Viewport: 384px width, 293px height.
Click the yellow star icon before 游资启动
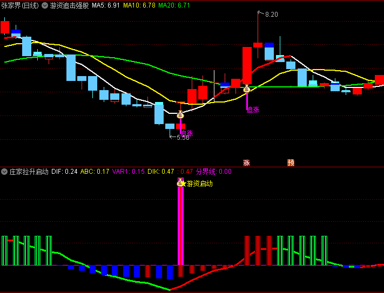[x=184, y=183]
